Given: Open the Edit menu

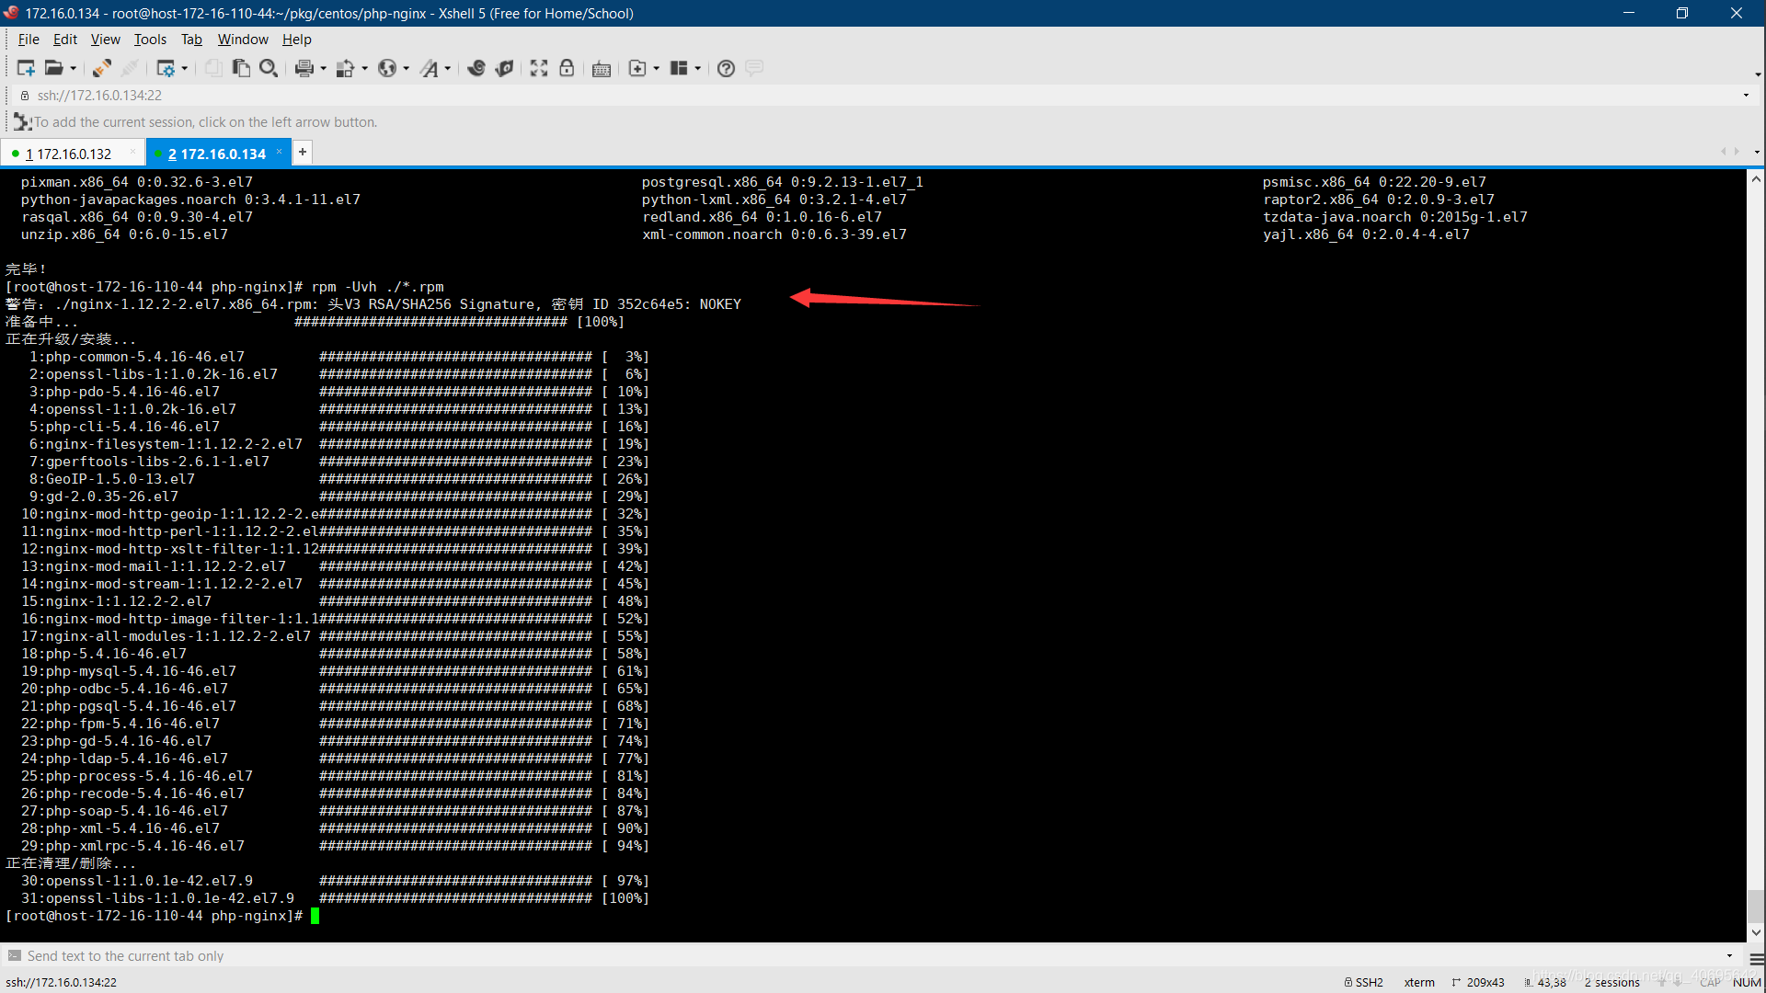Looking at the screenshot, I should [64, 40].
